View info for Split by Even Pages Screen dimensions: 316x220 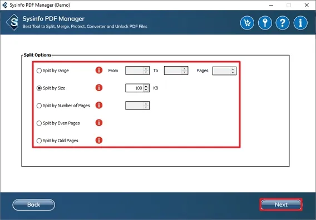(99, 123)
